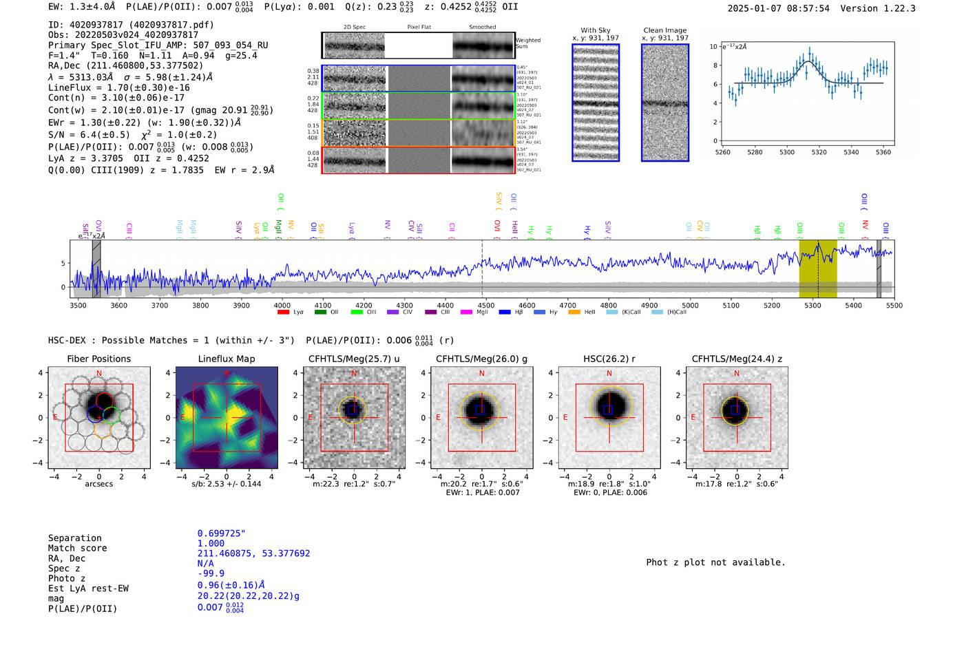Open the CFHTLS/Meg(24.4) z cutout
This screenshot has width=964, height=656.
pyautogui.click(x=737, y=417)
